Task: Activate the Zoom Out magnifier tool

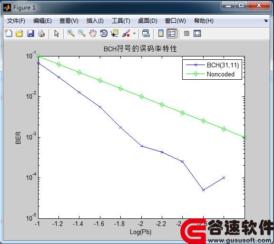Action: point(82,33)
